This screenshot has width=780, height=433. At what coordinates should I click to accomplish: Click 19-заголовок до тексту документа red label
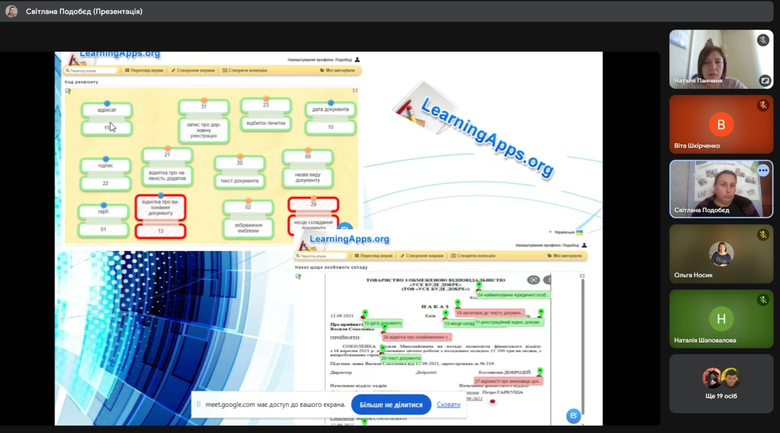489,313
